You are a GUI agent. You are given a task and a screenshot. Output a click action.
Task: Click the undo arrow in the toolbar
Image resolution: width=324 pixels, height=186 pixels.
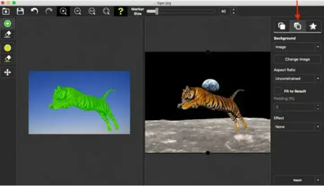tap(34, 11)
